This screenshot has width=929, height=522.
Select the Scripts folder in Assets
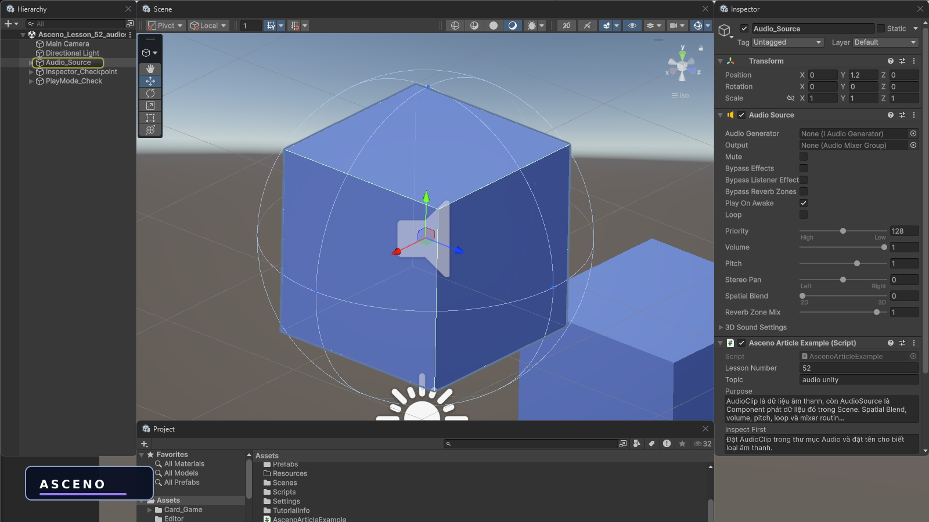[284, 492]
